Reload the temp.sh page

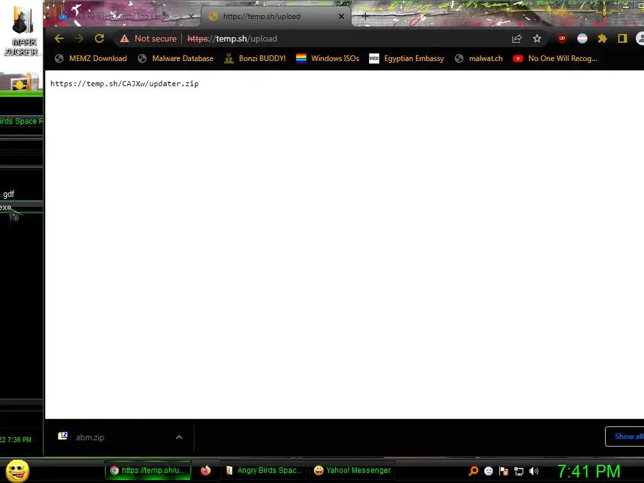99,38
